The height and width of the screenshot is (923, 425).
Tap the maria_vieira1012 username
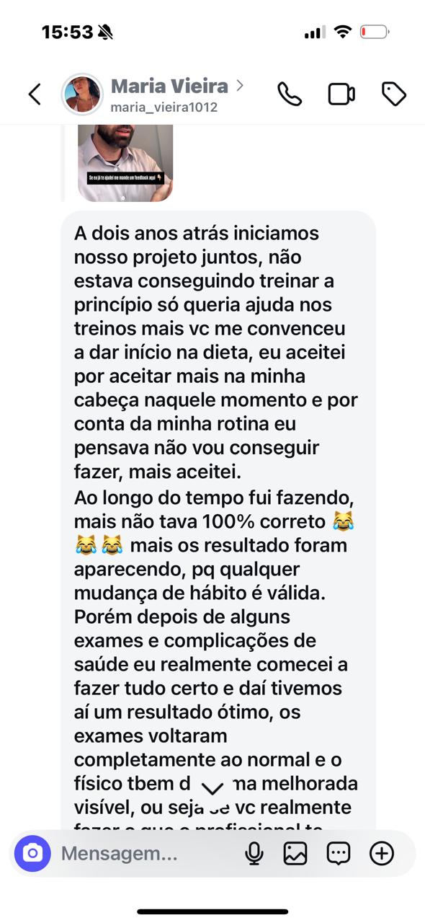click(164, 107)
